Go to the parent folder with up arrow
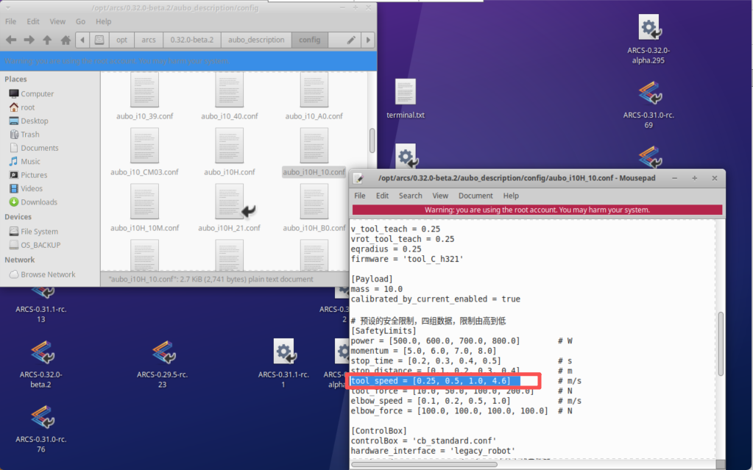Viewport: 753px width, 470px height. coord(47,40)
